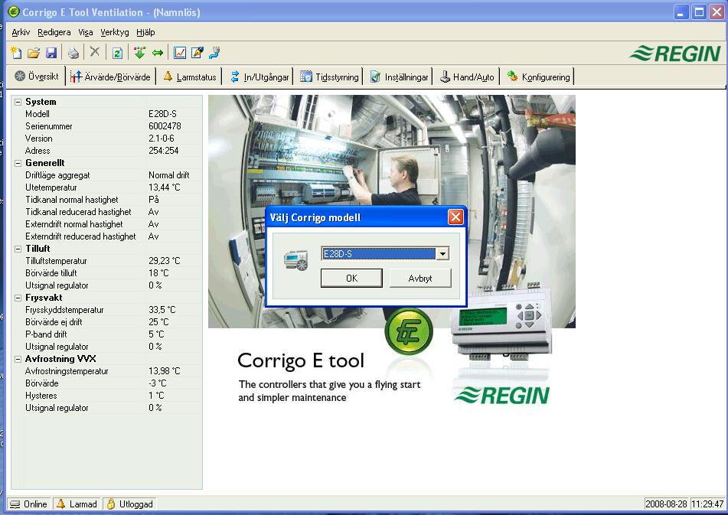728x515 pixels.
Task: Open the Visa menu
Action: click(86, 32)
